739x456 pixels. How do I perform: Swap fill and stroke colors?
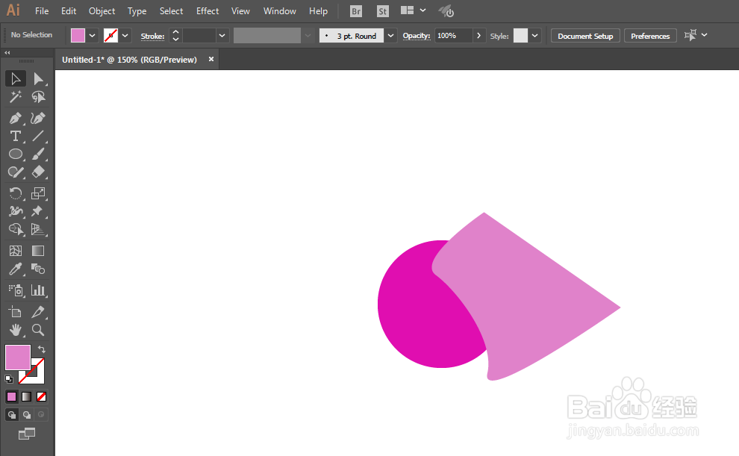click(x=42, y=349)
